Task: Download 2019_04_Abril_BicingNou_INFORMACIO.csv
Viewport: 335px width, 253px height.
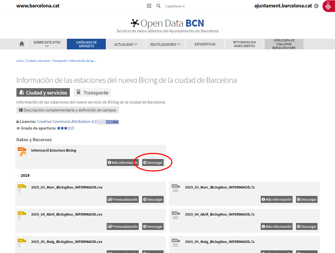Action: (x=153, y=226)
